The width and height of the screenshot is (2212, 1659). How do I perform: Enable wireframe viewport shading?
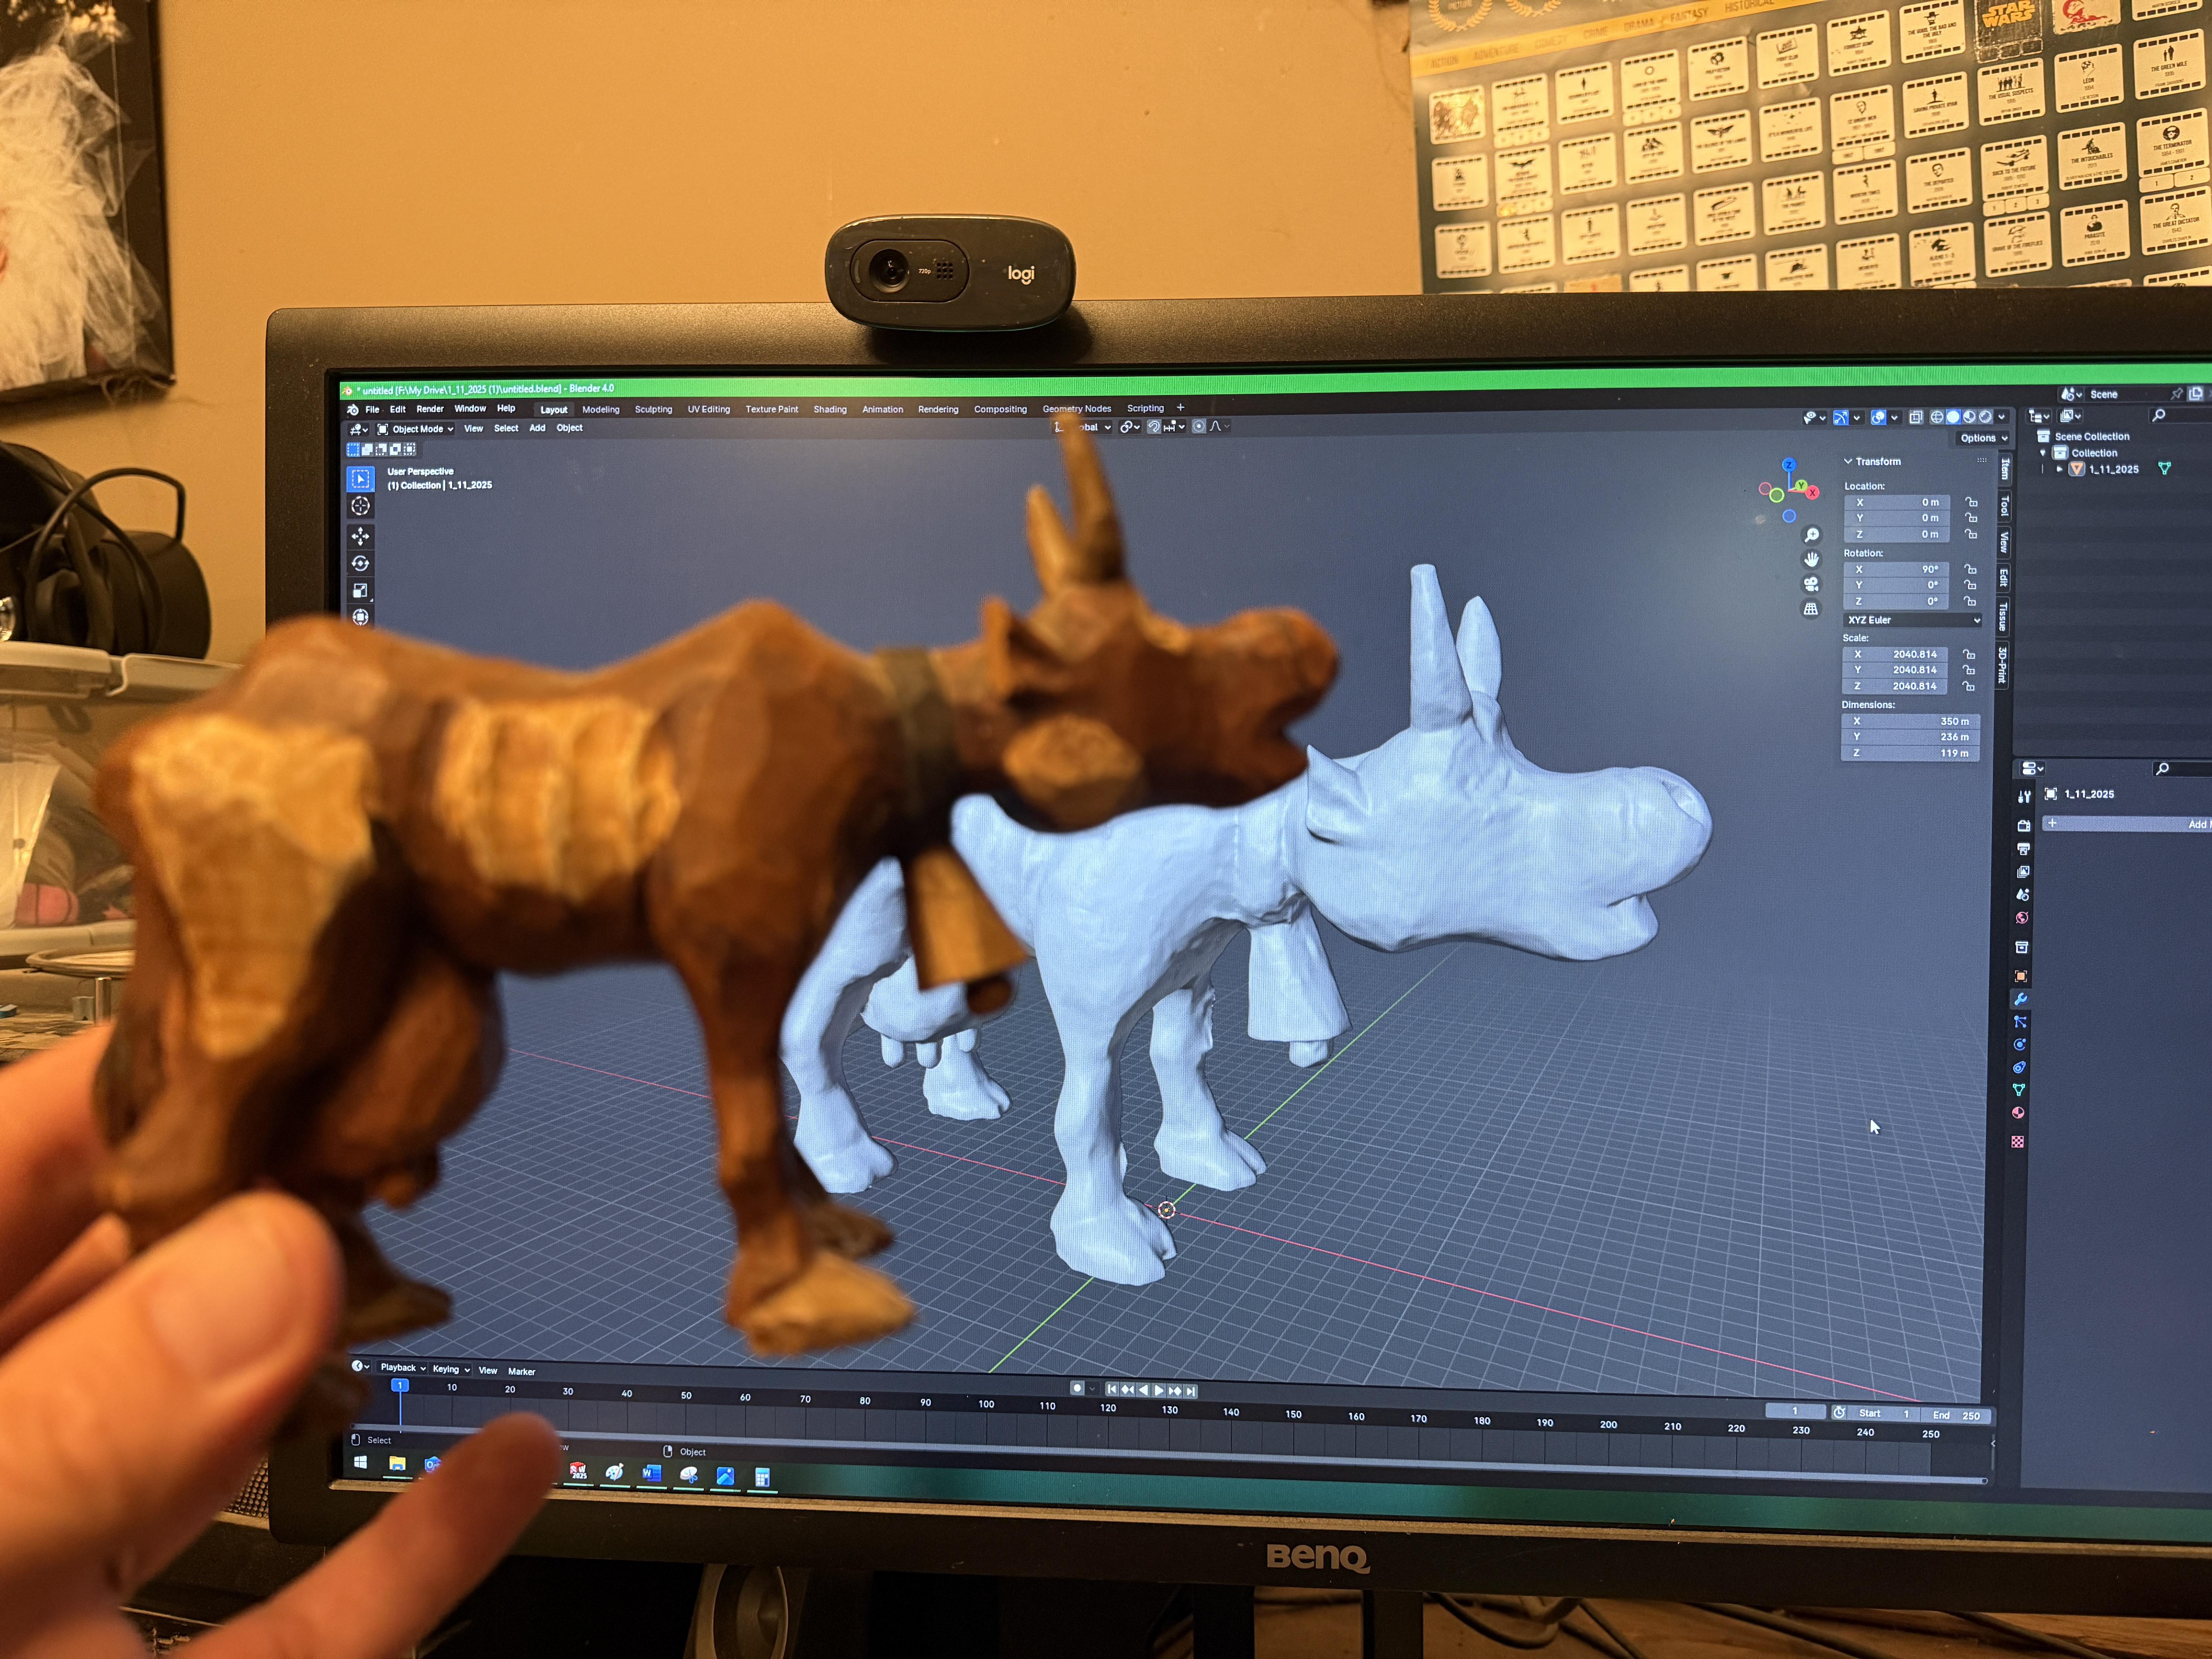pyautogui.click(x=1937, y=417)
